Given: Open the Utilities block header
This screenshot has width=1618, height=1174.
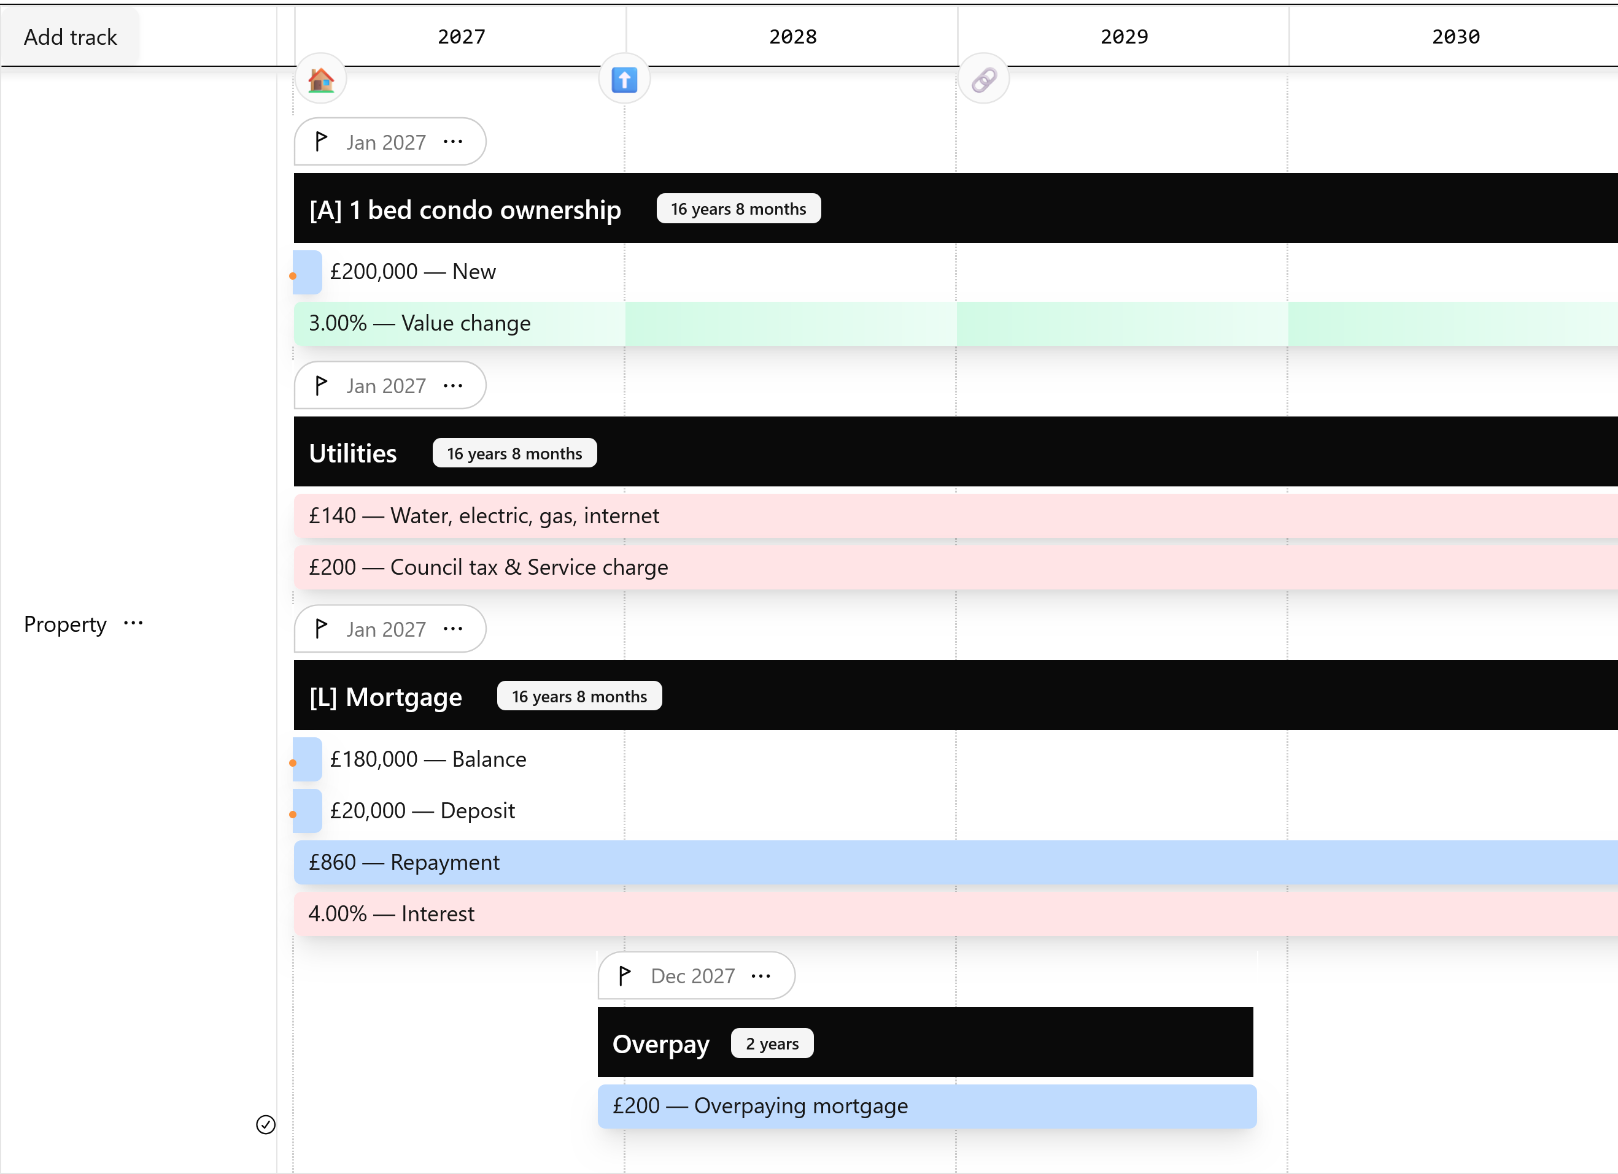Looking at the screenshot, I should coord(955,452).
